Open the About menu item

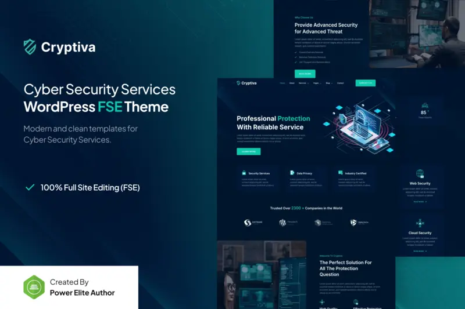pos(292,83)
